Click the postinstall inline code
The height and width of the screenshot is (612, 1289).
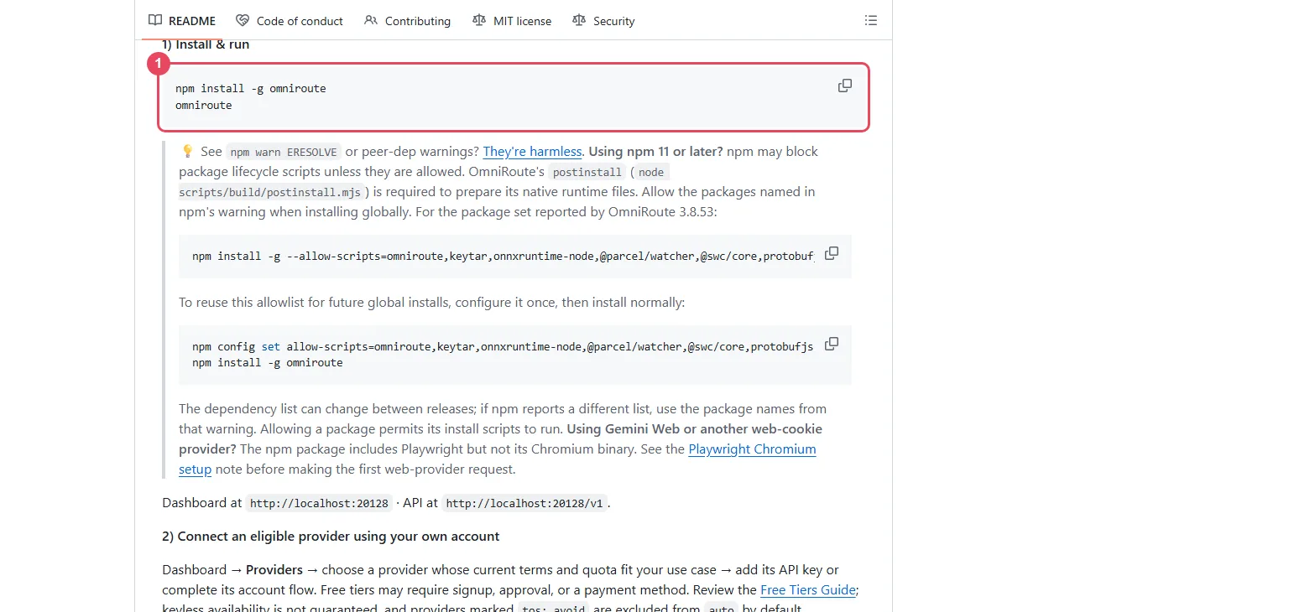(587, 173)
